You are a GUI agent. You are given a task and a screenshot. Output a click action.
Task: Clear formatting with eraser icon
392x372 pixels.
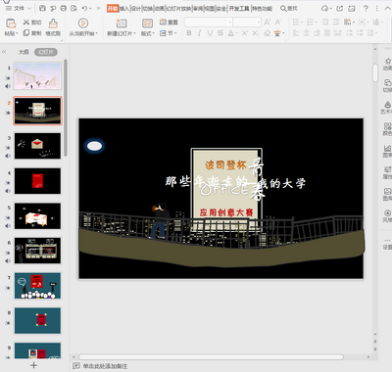tap(267, 33)
